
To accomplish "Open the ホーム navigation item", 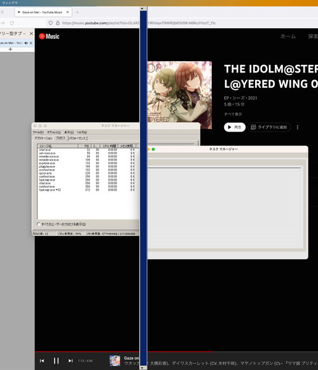I will (x=288, y=36).
